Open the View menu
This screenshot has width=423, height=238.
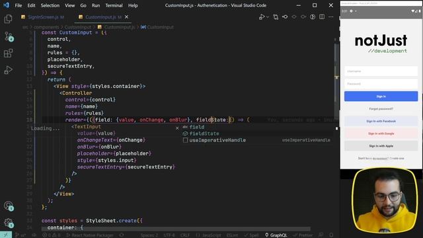(x=69, y=5)
